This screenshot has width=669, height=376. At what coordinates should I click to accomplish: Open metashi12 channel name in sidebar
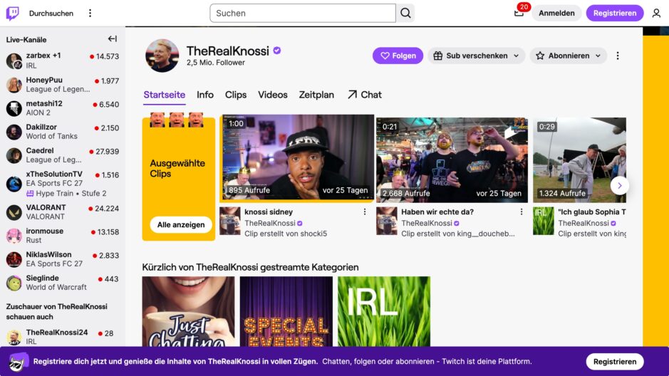[44, 103]
